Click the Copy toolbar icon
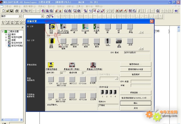 26,11
